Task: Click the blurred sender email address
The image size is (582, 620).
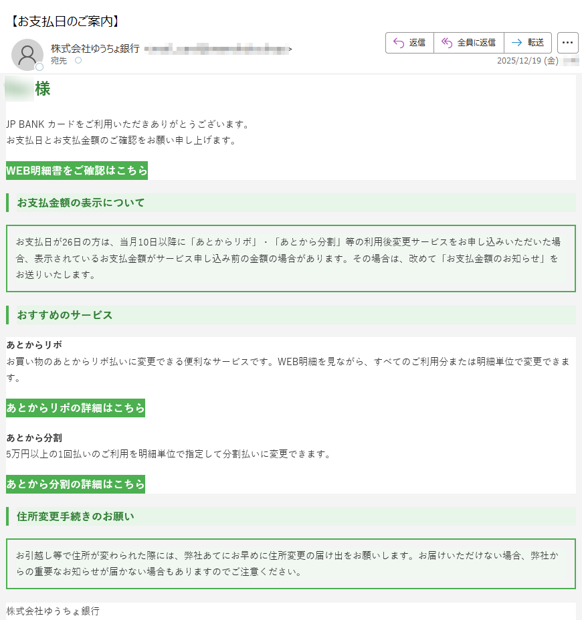Action: [x=217, y=48]
